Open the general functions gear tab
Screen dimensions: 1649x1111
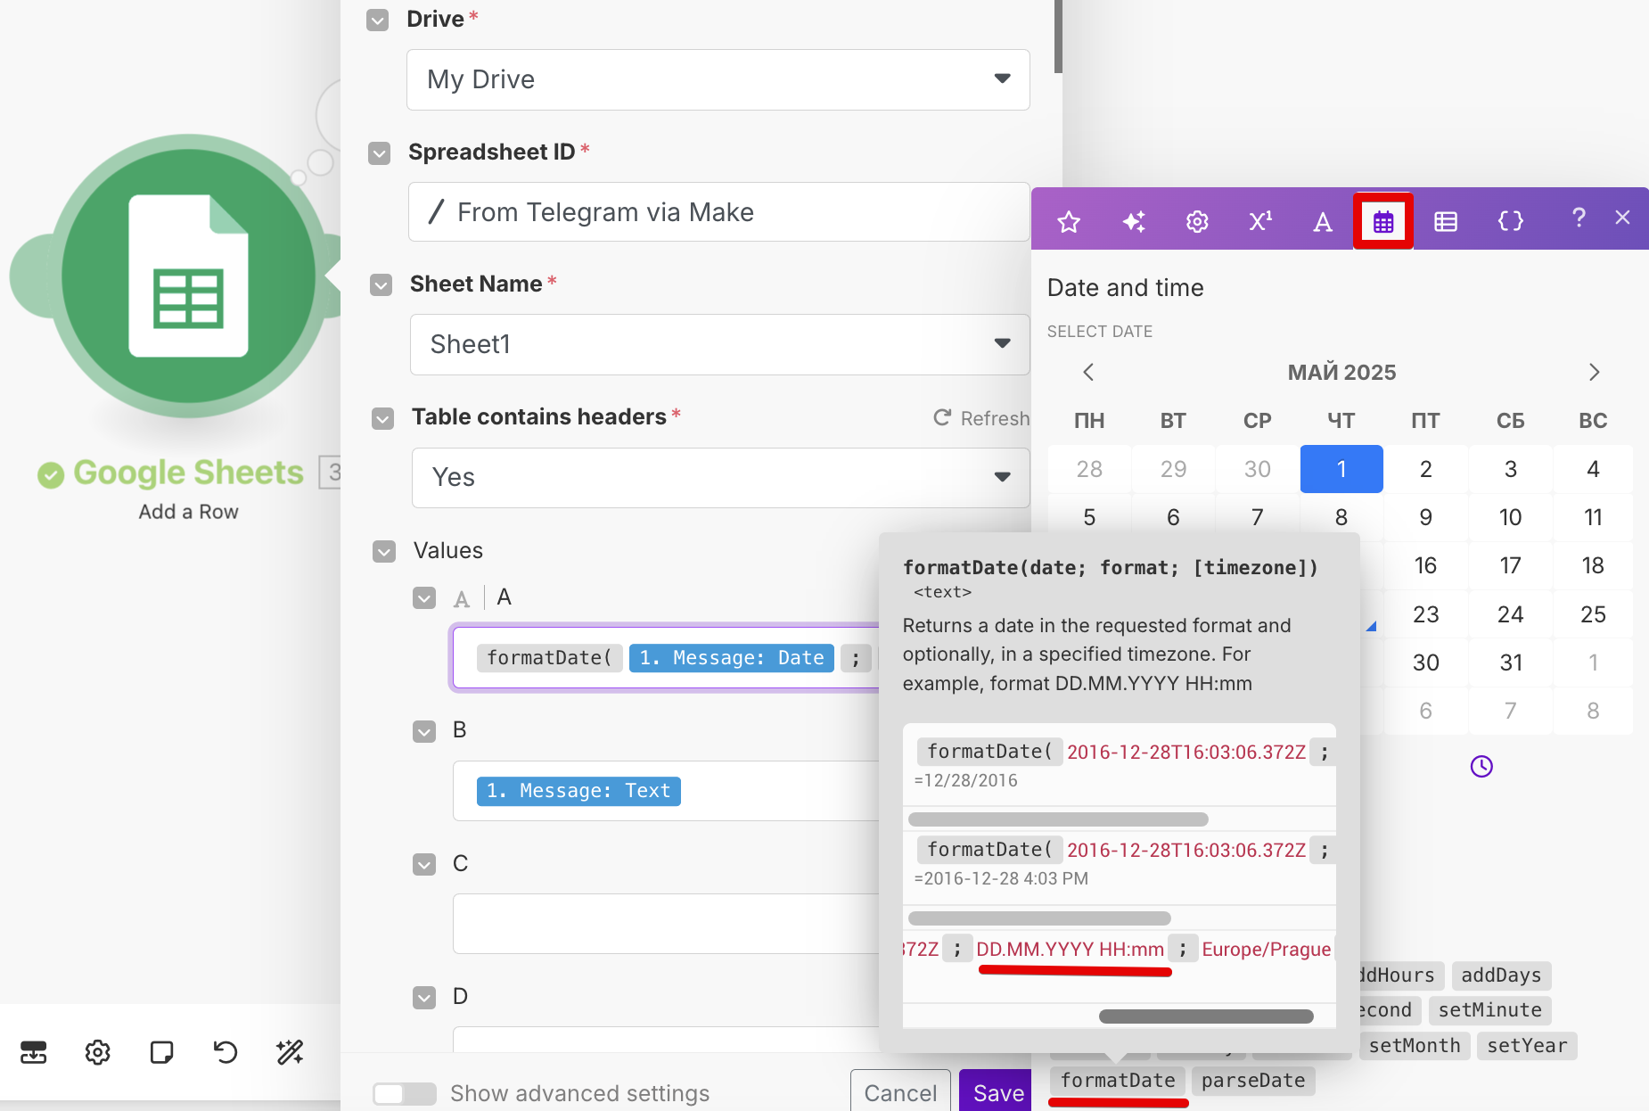coord(1196,221)
